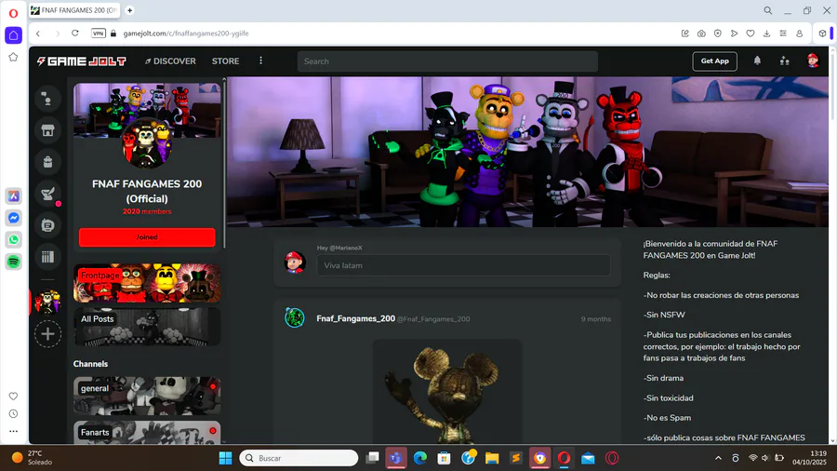Open the library icon in left sidebar

pyautogui.click(x=47, y=257)
